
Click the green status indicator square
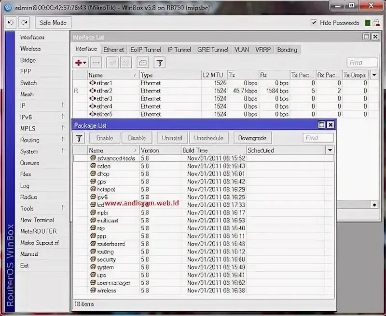click(x=368, y=23)
